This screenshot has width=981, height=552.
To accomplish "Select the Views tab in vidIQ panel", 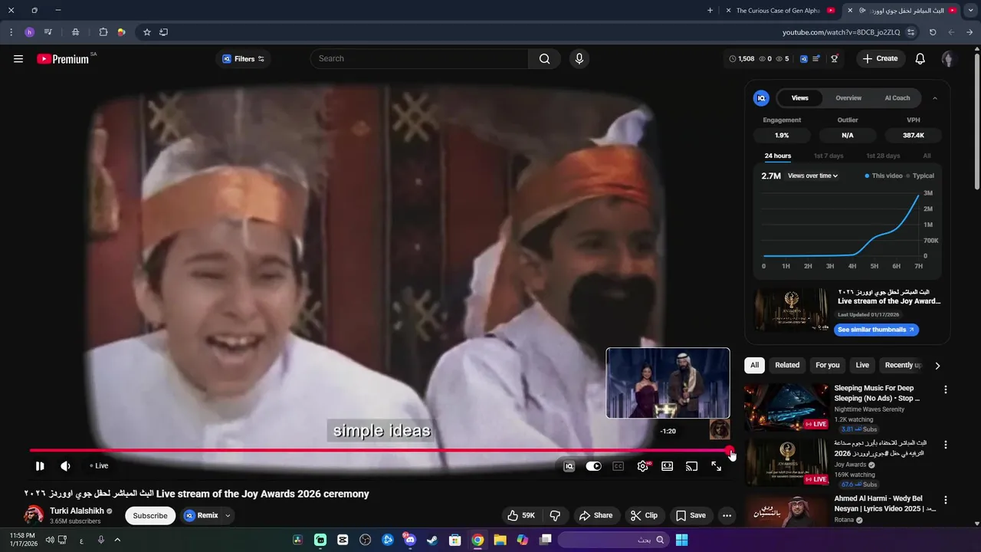I will click(799, 98).
